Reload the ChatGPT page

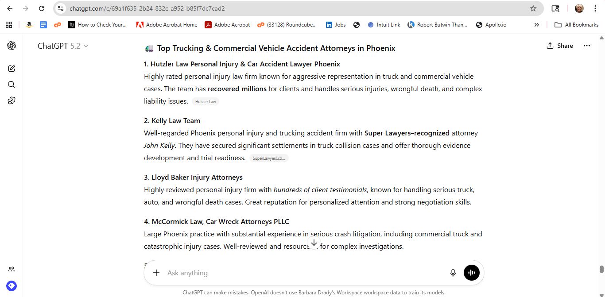(x=42, y=8)
